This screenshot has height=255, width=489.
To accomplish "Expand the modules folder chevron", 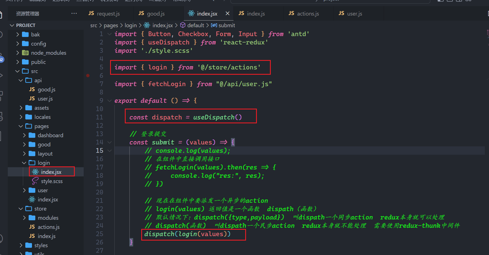I will pos(24,218).
